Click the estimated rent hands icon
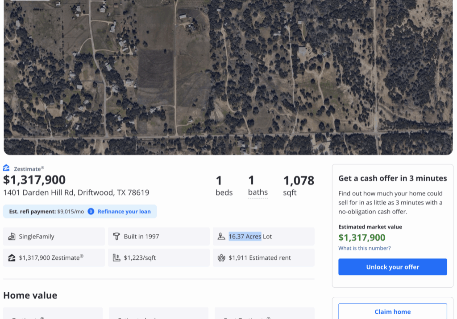The height and width of the screenshot is (319, 457). [221, 258]
